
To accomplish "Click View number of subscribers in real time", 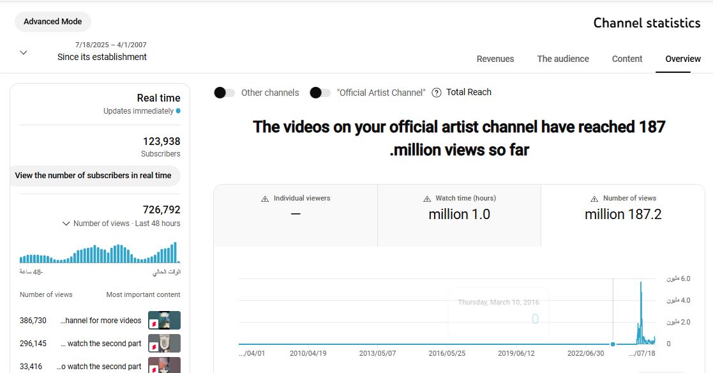I will click(93, 176).
